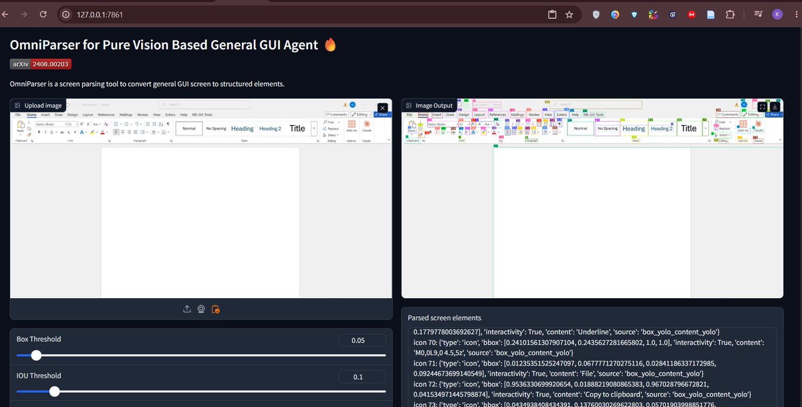
Task: Reload the OmniParser page
Action: (x=43, y=14)
